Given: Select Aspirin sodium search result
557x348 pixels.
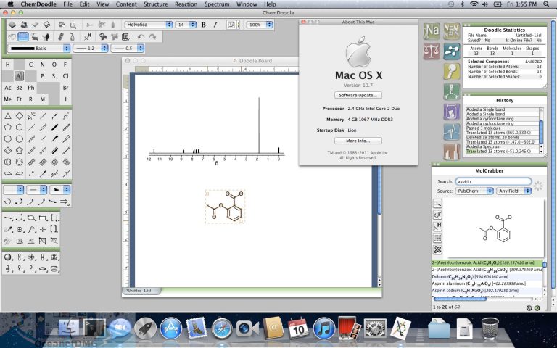Looking at the screenshot, I should click(x=487, y=291).
